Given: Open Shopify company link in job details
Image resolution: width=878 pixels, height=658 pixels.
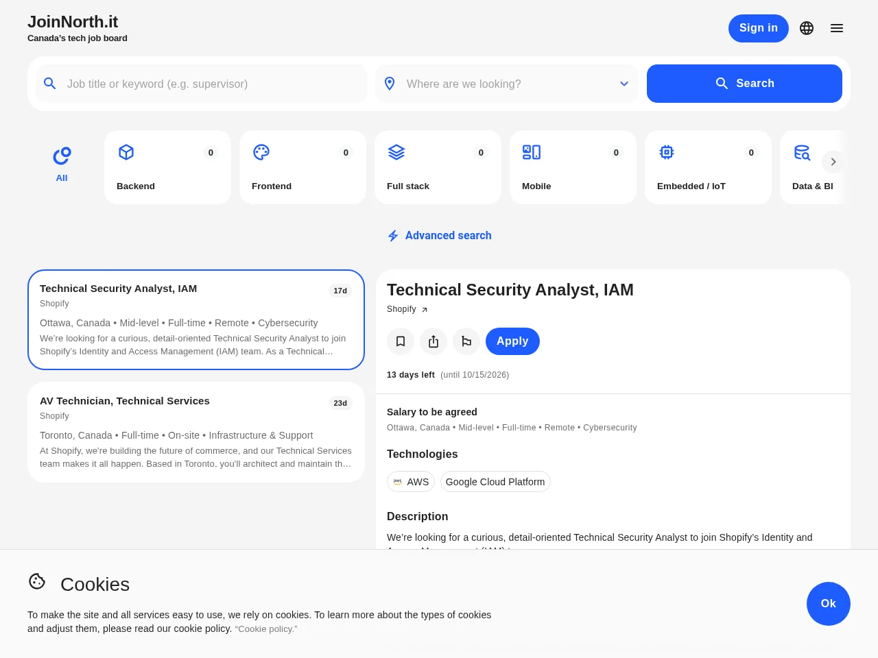Looking at the screenshot, I should coord(401,309).
